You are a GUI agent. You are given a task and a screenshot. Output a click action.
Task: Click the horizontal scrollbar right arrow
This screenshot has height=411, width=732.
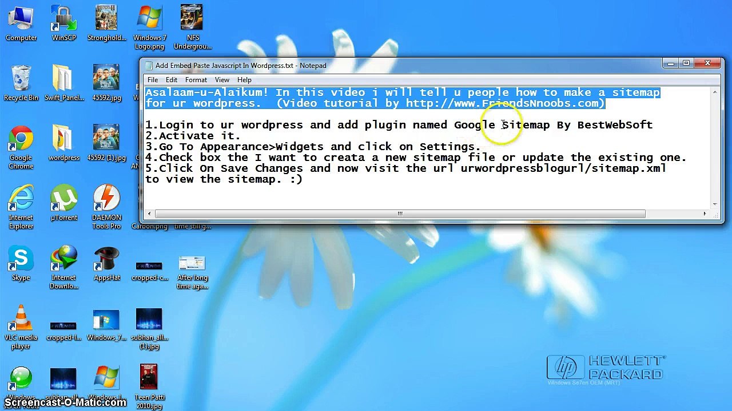point(705,213)
